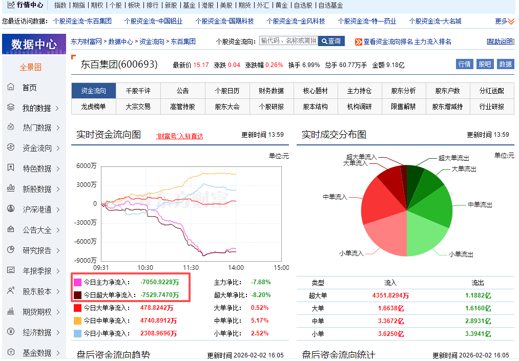Expand 公告大全 submenu arrow
This screenshot has height=361, width=519.
(x=57, y=230)
